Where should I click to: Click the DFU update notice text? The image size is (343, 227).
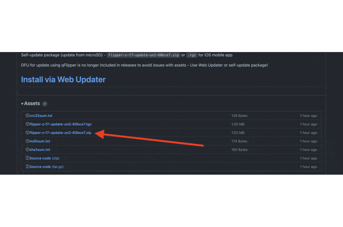point(144,65)
